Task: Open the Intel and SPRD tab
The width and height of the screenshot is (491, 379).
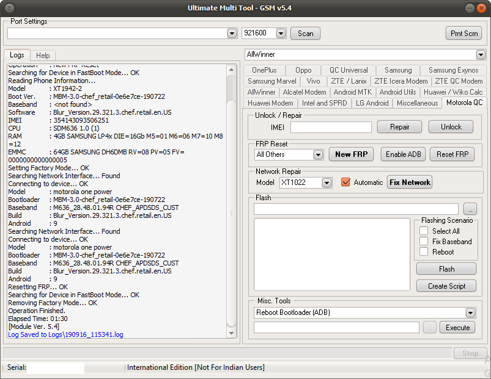Action: (325, 103)
